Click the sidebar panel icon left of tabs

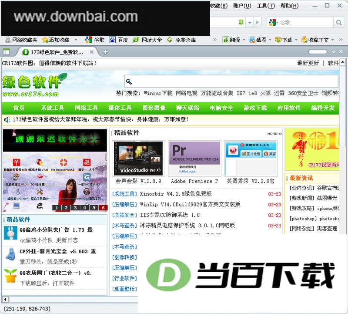6,52
